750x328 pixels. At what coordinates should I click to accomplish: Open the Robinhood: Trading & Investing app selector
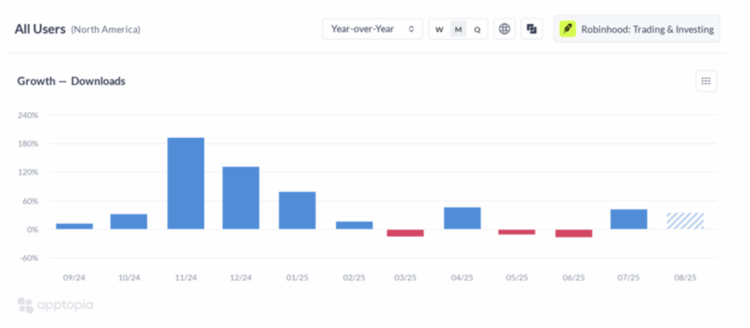636,29
